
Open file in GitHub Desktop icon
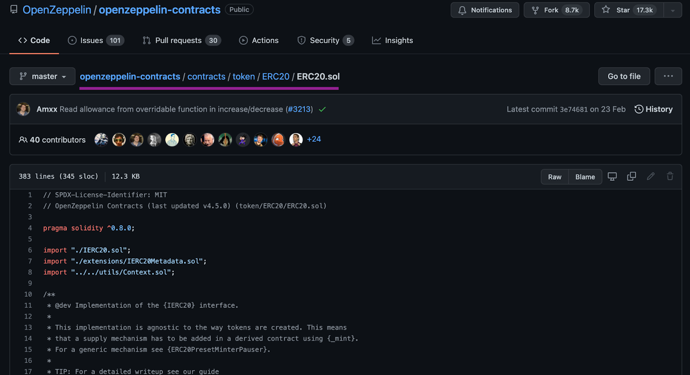[x=612, y=177]
